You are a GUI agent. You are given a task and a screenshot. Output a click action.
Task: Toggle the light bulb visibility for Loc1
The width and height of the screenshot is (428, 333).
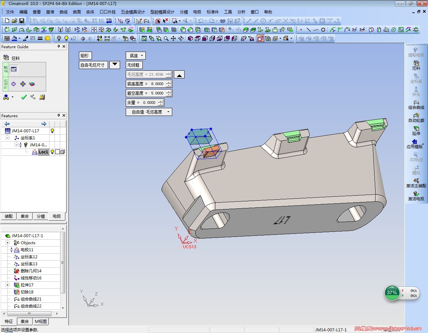coord(52,152)
